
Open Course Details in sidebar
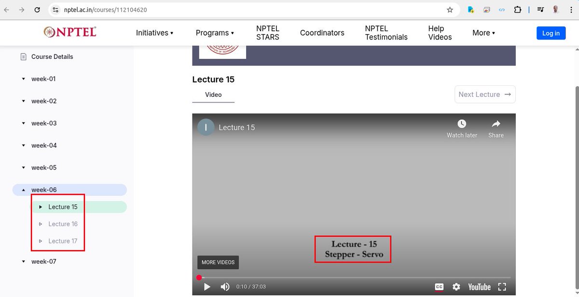coord(52,57)
